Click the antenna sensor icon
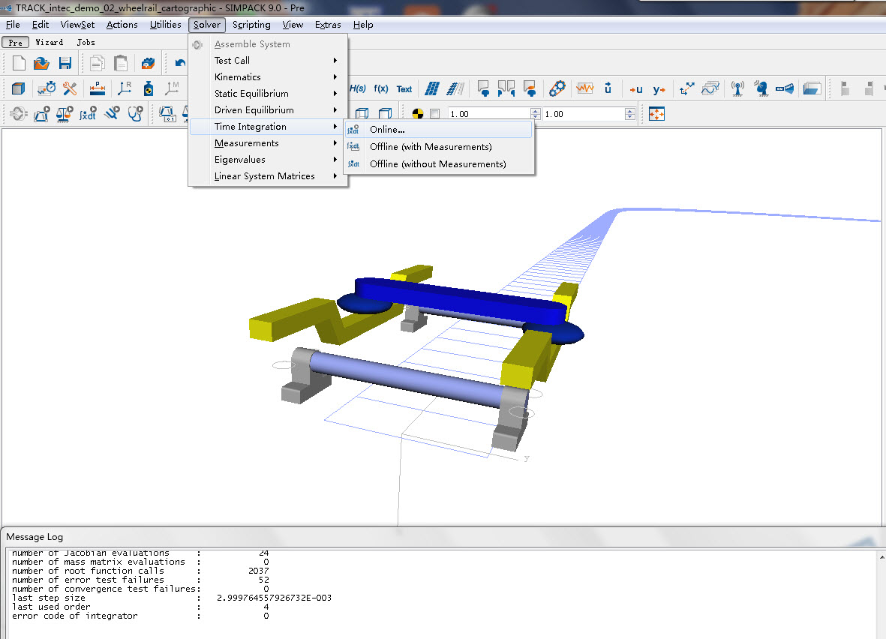Viewport: 886px width, 639px height. [737, 88]
